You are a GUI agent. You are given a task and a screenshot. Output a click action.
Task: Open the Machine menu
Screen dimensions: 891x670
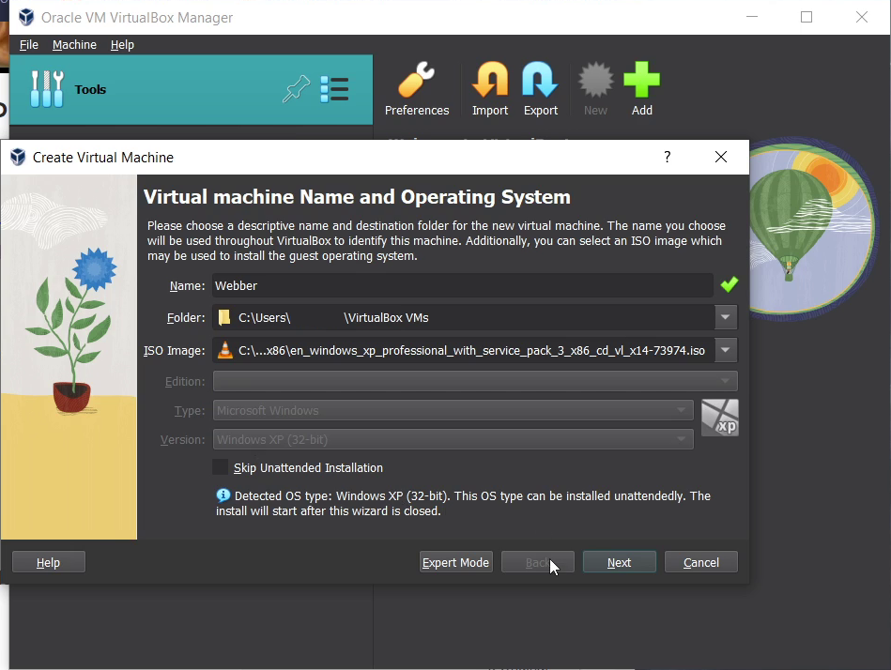[74, 45]
